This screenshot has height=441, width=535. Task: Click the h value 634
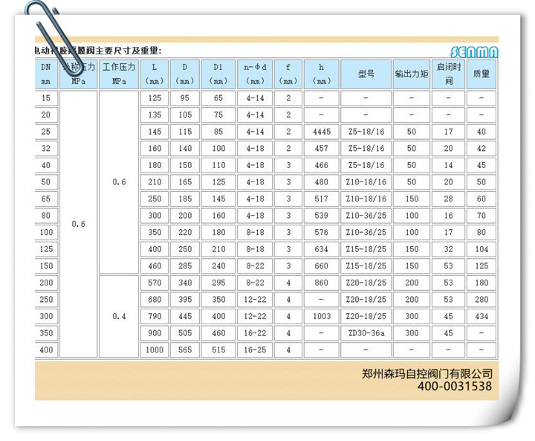coord(322,249)
